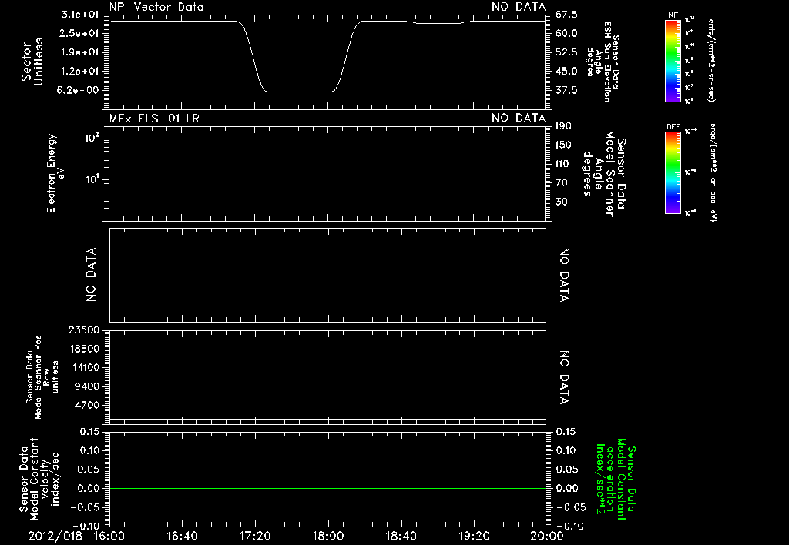This screenshot has height=545, width=789.
Task: Click the "60.0" elevation tick label
Action: coord(566,33)
